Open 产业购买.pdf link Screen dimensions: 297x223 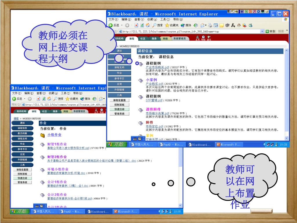pyautogui.click(x=154, y=84)
